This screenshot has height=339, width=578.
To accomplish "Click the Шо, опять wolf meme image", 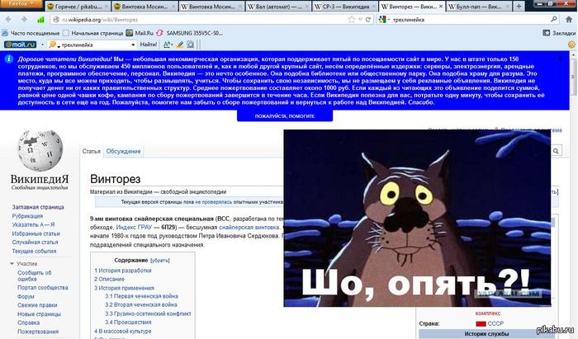I will [x=417, y=218].
